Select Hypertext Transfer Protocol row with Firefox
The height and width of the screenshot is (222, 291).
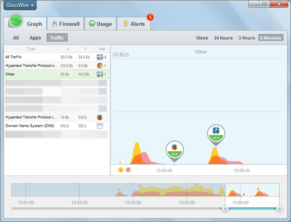pyautogui.click(x=57, y=117)
